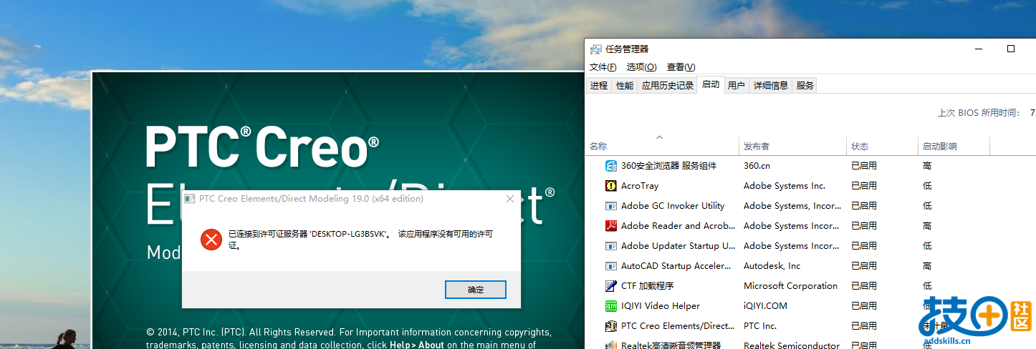Click 高 impact in the 360安全浏览器 row
1036x349 pixels.
tap(927, 166)
